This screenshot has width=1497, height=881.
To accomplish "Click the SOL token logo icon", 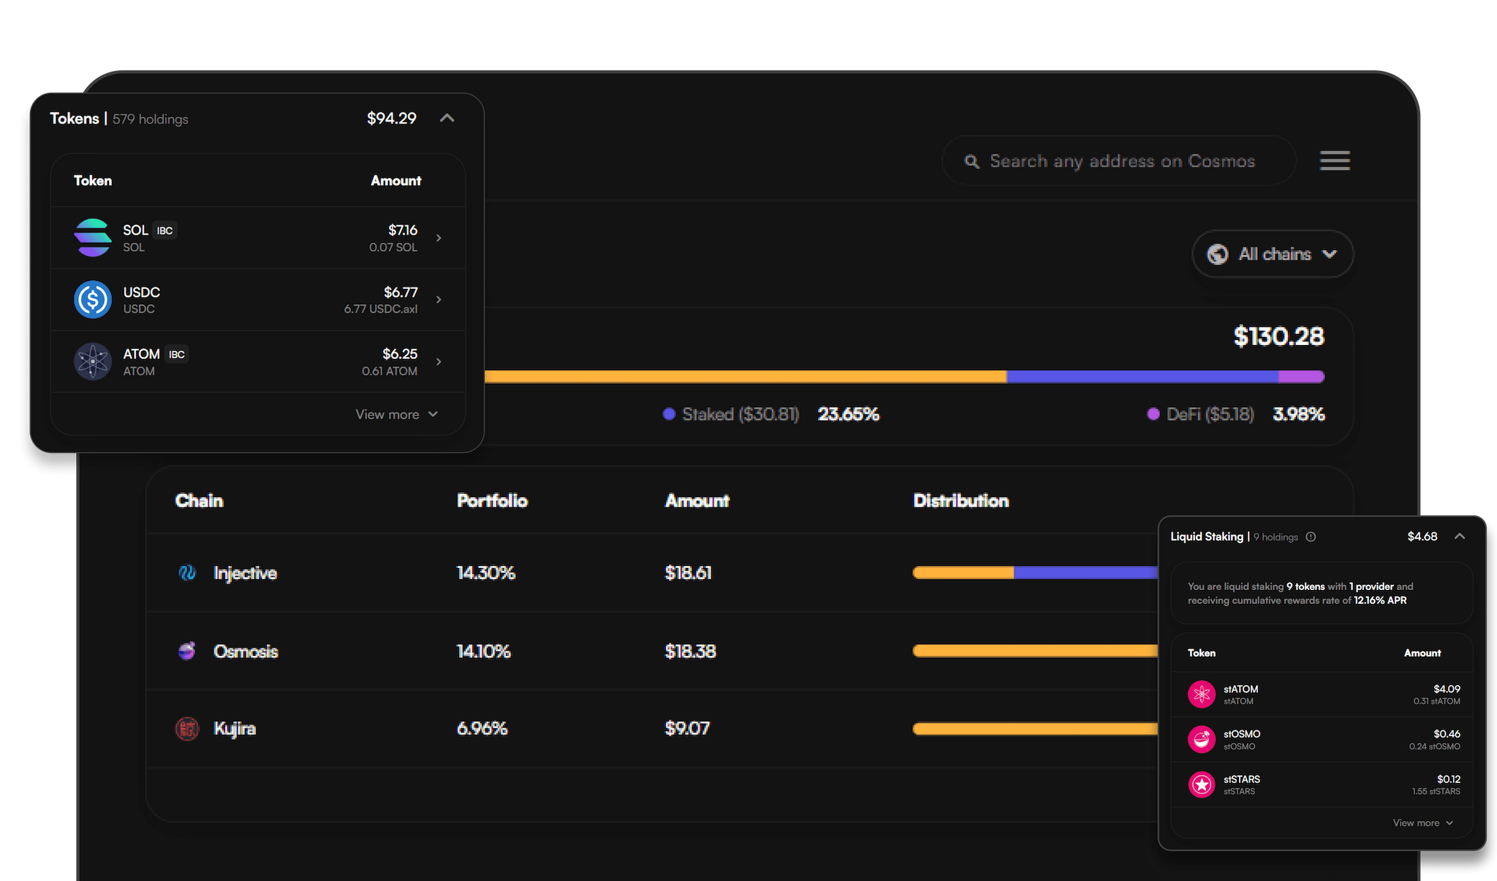I will [x=93, y=238].
